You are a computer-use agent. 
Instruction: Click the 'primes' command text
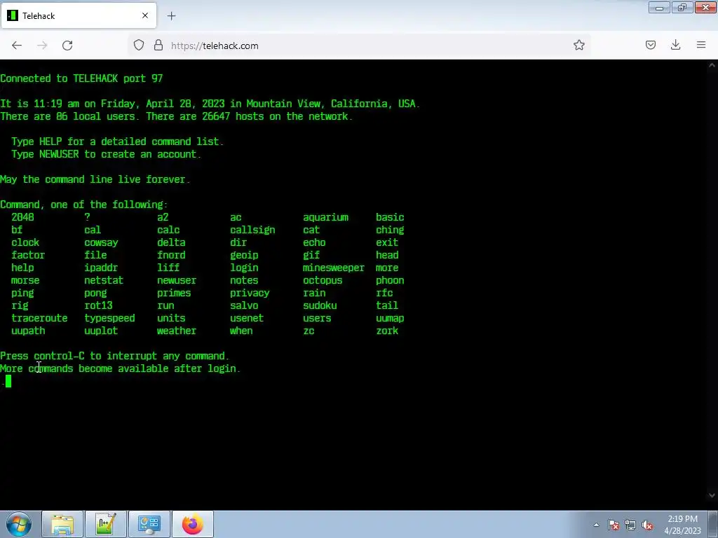[174, 294]
